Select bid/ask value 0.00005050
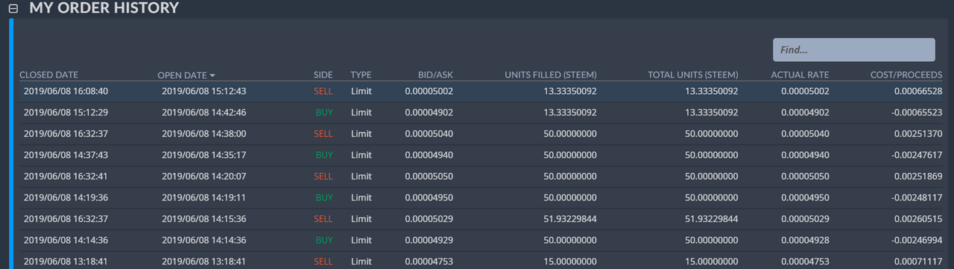This screenshot has width=954, height=269. 429,177
